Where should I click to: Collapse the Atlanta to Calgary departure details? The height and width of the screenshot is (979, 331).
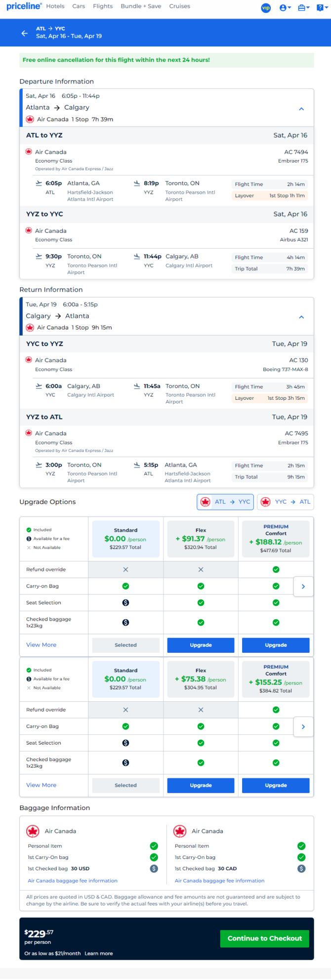(301, 109)
